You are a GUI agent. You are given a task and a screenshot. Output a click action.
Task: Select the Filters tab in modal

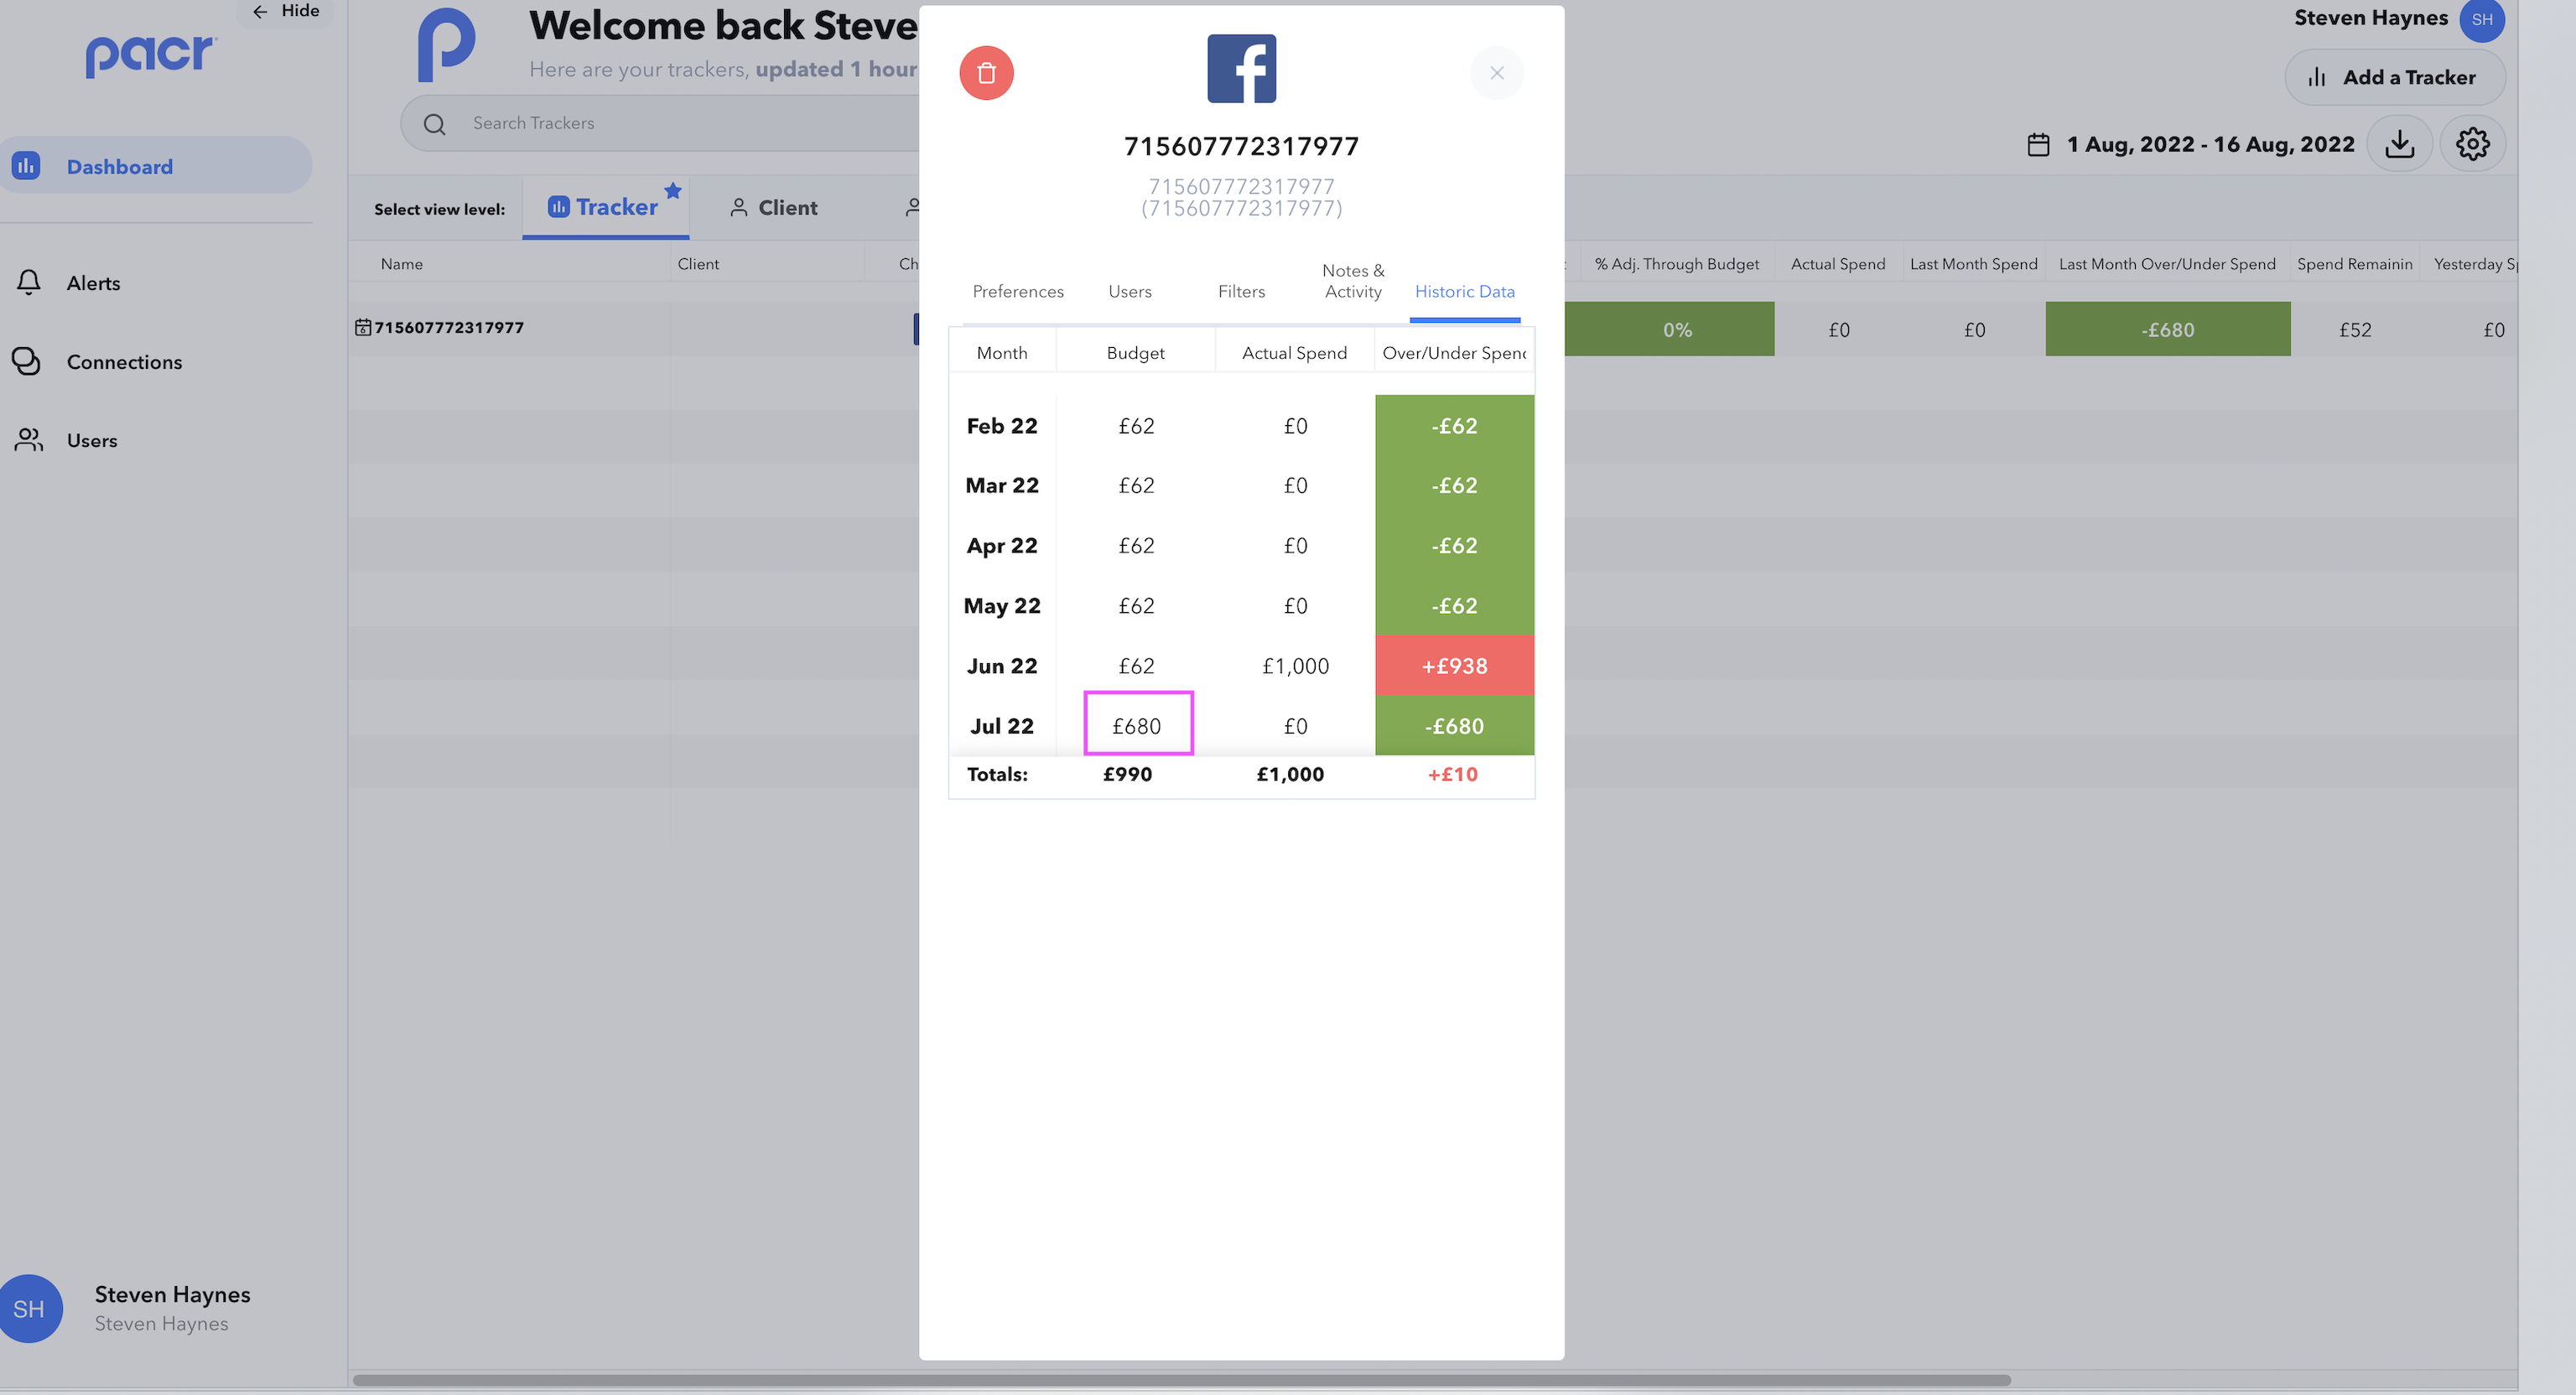pyautogui.click(x=1241, y=291)
